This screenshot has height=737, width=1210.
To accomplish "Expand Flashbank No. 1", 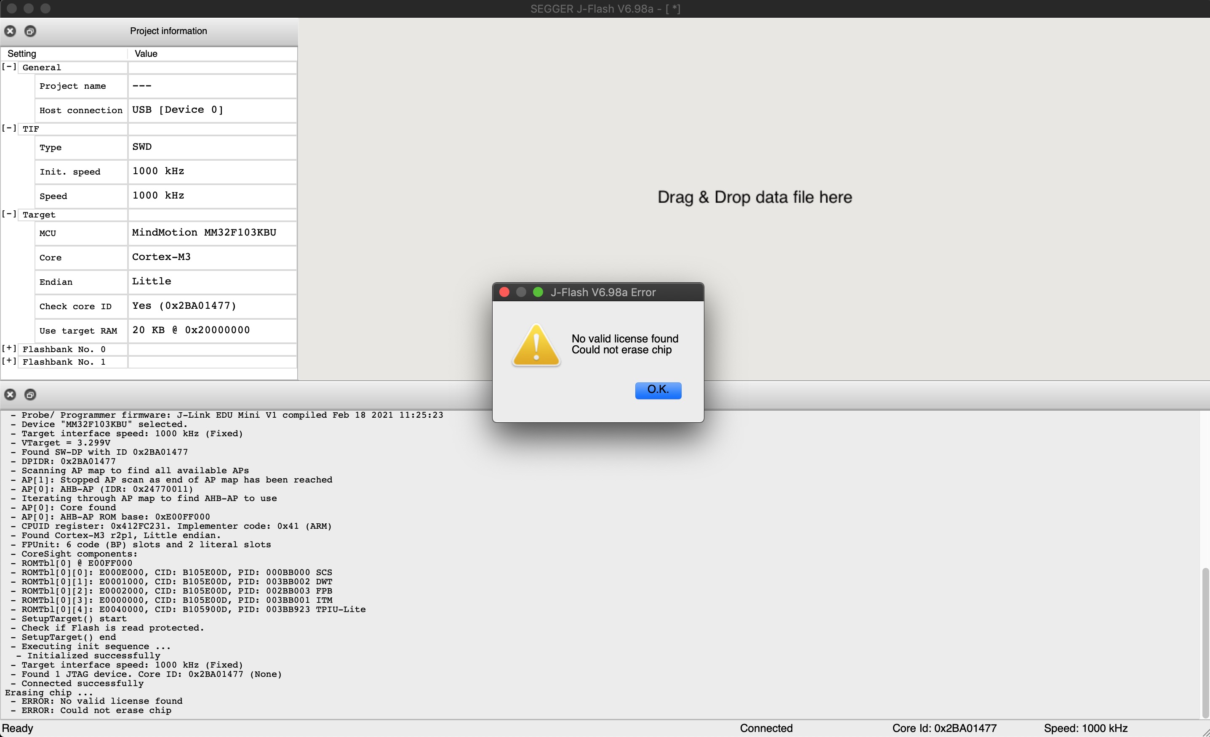I will click(9, 361).
